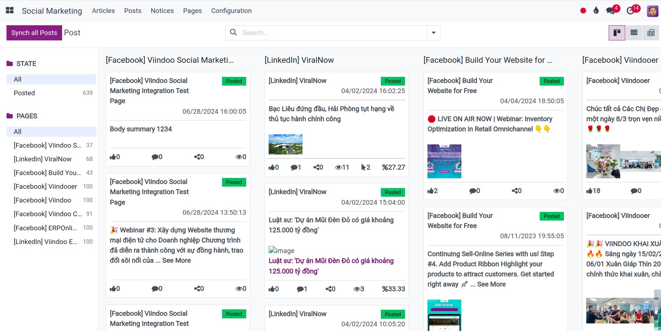Click the droplet debug icon
The width and height of the screenshot is (661, 331).
pos(596,10)
